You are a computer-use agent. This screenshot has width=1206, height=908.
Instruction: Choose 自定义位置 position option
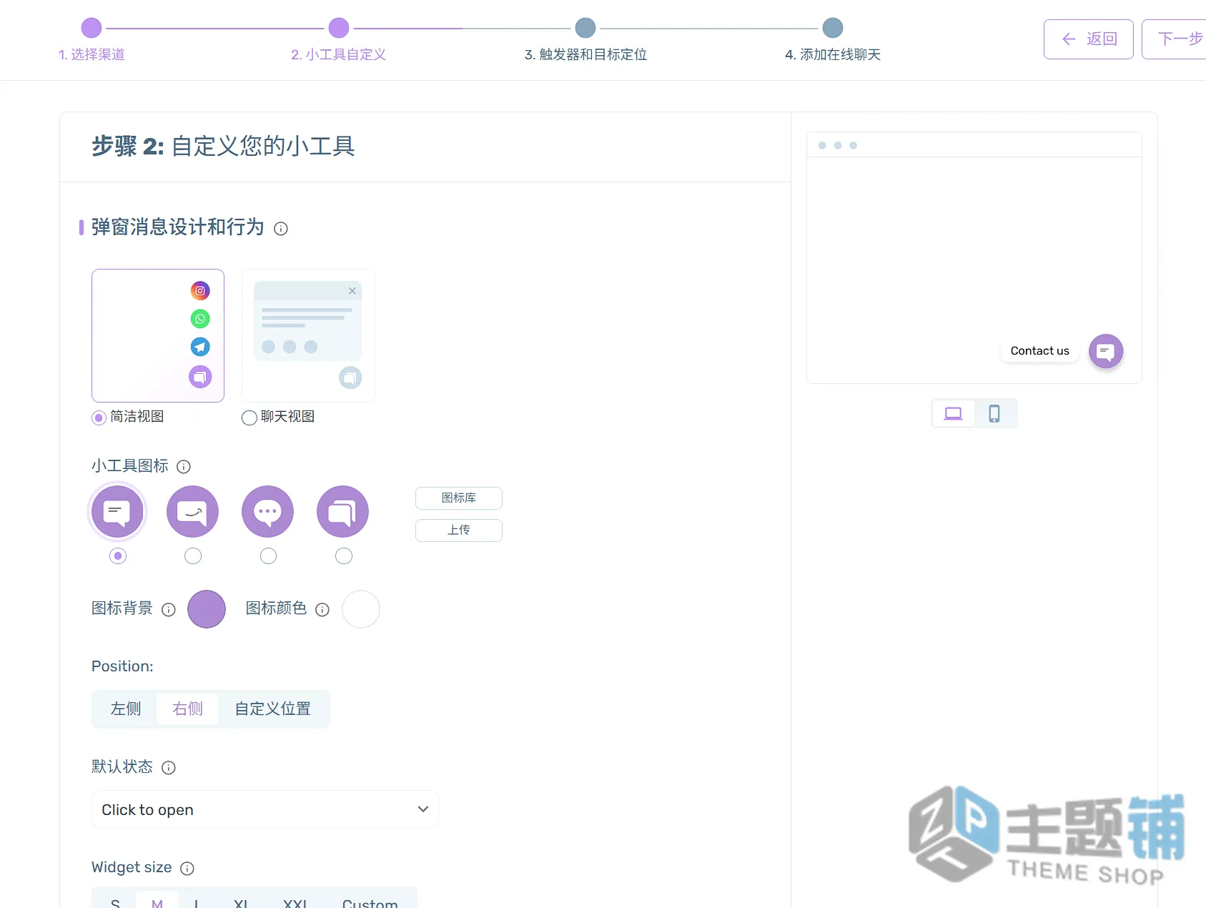273,709
